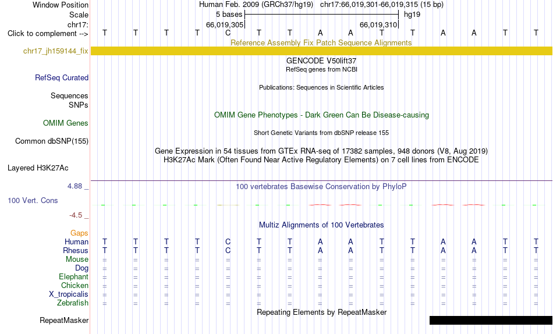Click the chr17:66,019,301-66,019,315 position text
This screenshot has width=553, height=334.
pos(369,5)
